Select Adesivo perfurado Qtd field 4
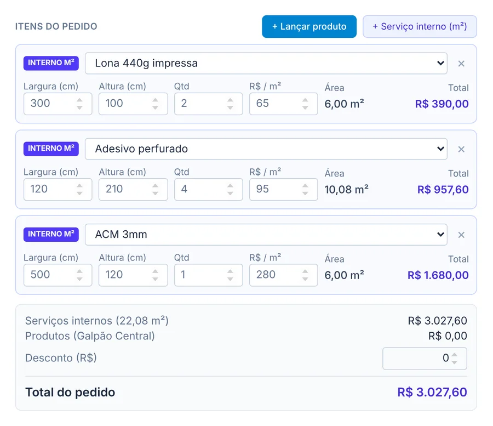This screenshot has height=426, width=493. pos(209,189)
